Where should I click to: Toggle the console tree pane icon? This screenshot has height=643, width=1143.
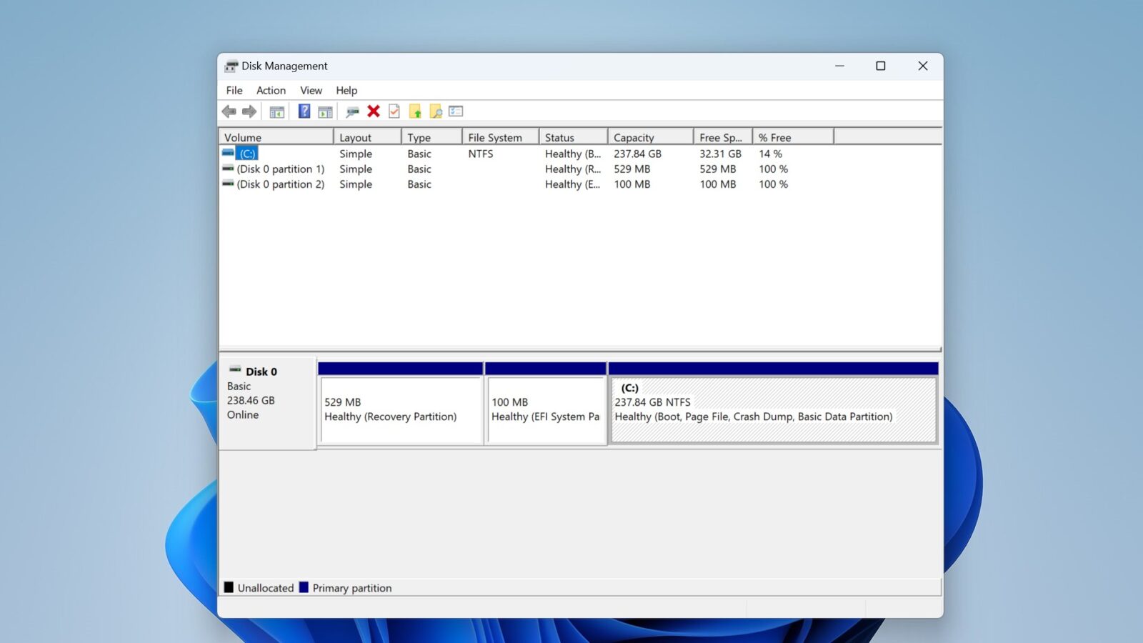pyautogui.click(x=276, y=111)
